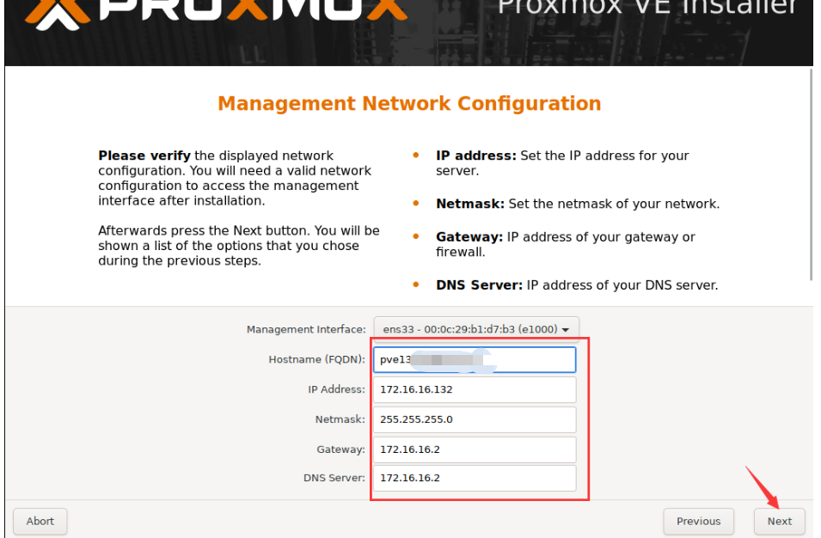Click the description pane vertical scrollbar
The width and height of the screenshot is (821, 538).
coord(811,175)
